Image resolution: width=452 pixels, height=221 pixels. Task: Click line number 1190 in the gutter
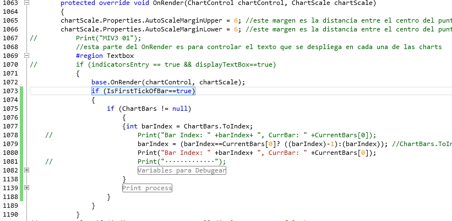[10, 214]
